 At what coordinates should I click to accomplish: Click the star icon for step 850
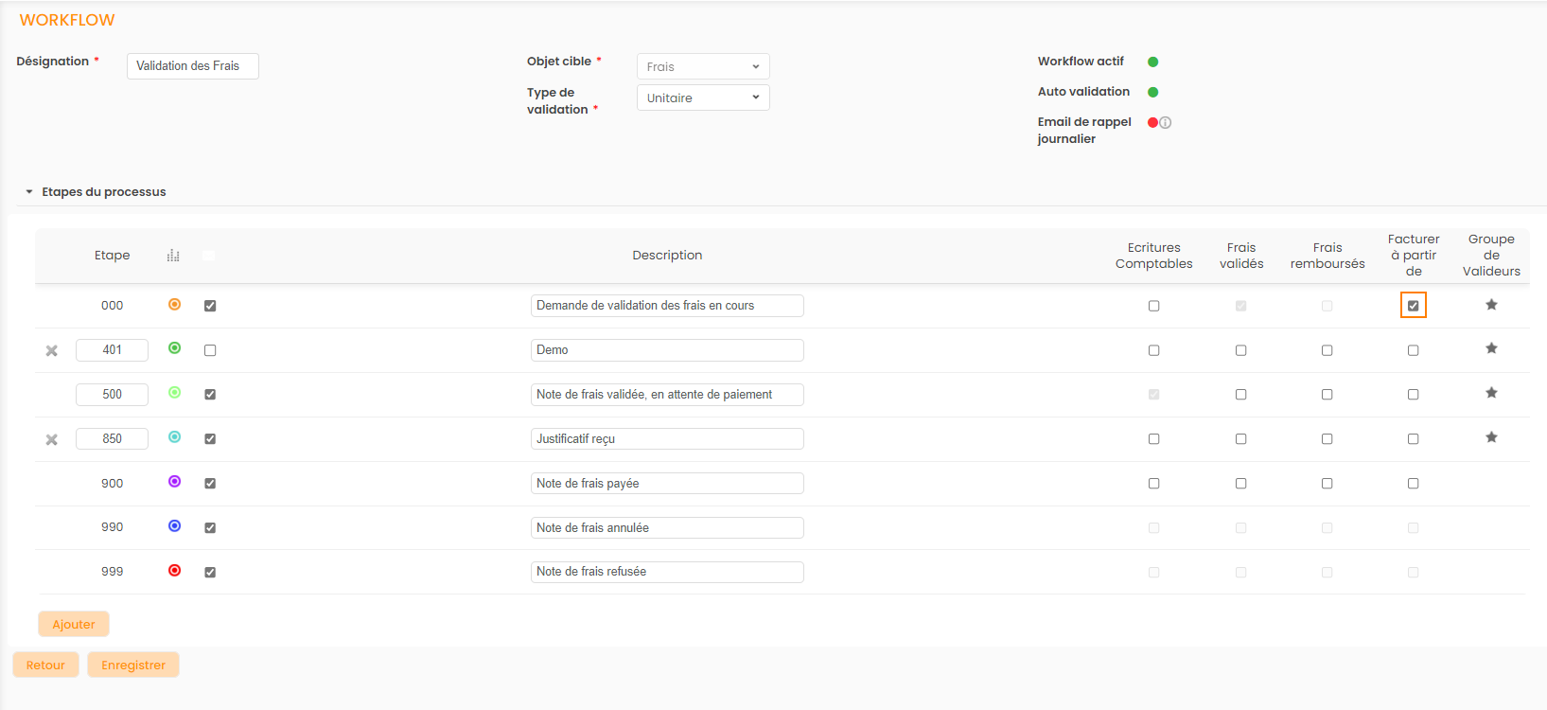pos(1491,437)
